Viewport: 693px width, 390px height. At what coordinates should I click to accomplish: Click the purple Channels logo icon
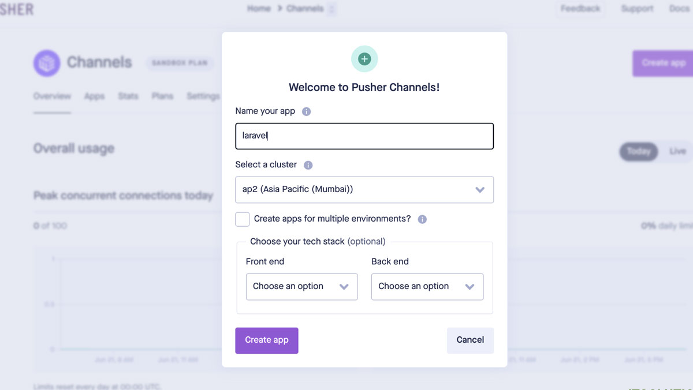47,63
